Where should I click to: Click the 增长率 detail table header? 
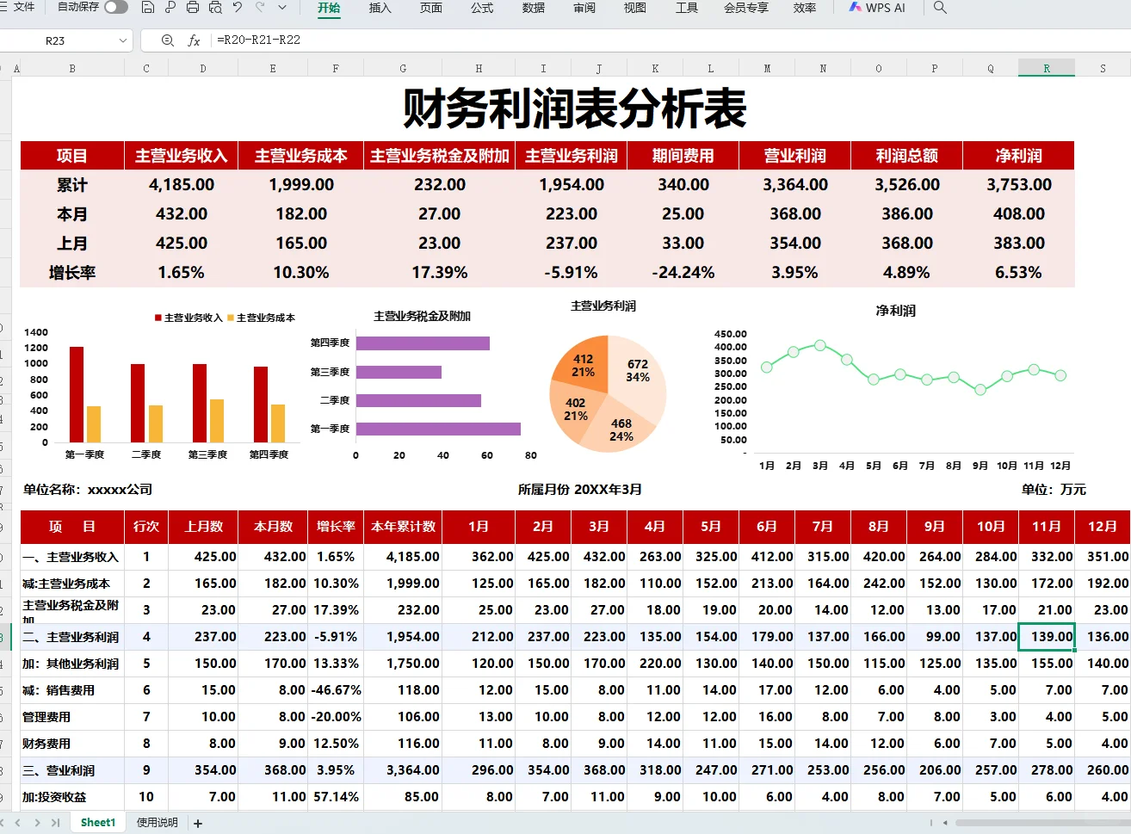click(x=336, y=527)
